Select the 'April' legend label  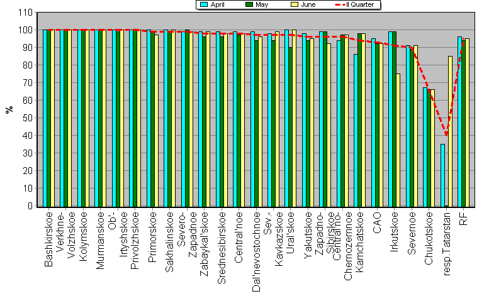[217, 4]
